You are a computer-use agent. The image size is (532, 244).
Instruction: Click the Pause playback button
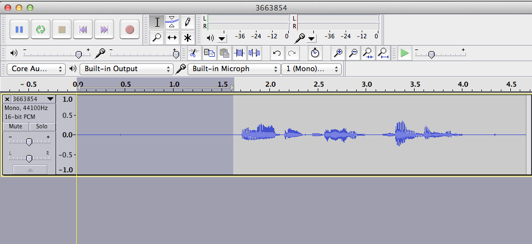19,29
